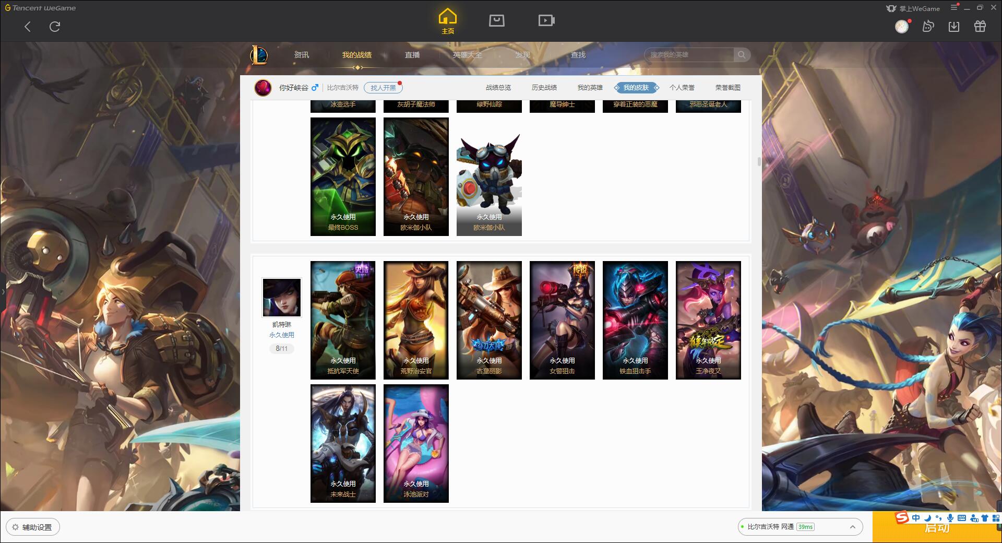Open the 最终BOSS skin card
Image resolution: width=1002 pixels, height=543 pixels.
click(343, 176)
